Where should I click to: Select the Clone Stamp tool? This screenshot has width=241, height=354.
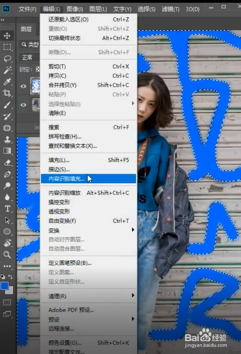click(7, 139)
